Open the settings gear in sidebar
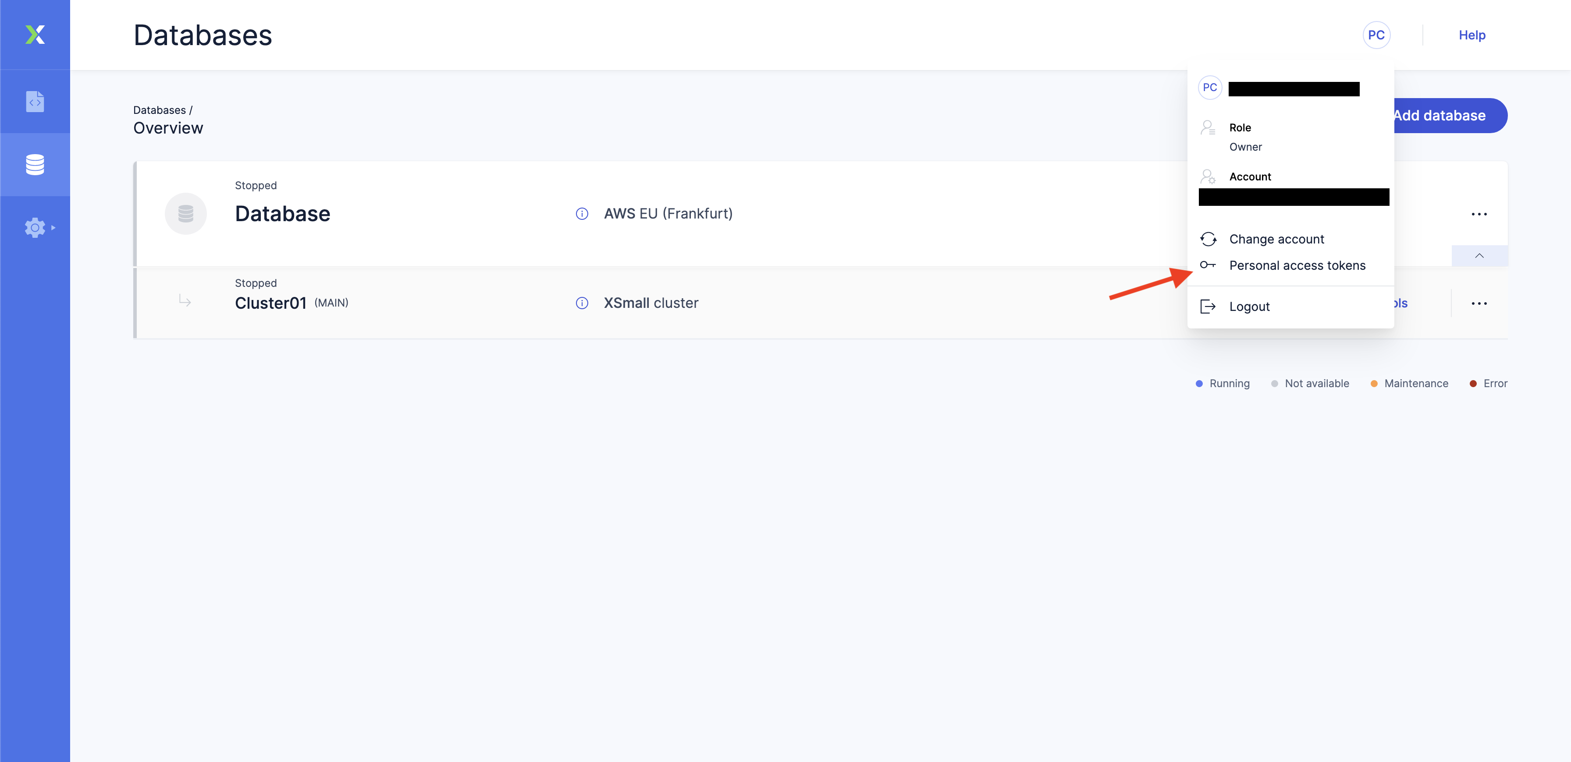The image size is (1571, 762). 35,228
